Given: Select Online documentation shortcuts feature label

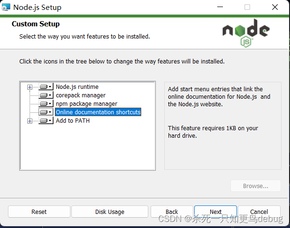Looking at the screenshot, I should coord(98,112).
